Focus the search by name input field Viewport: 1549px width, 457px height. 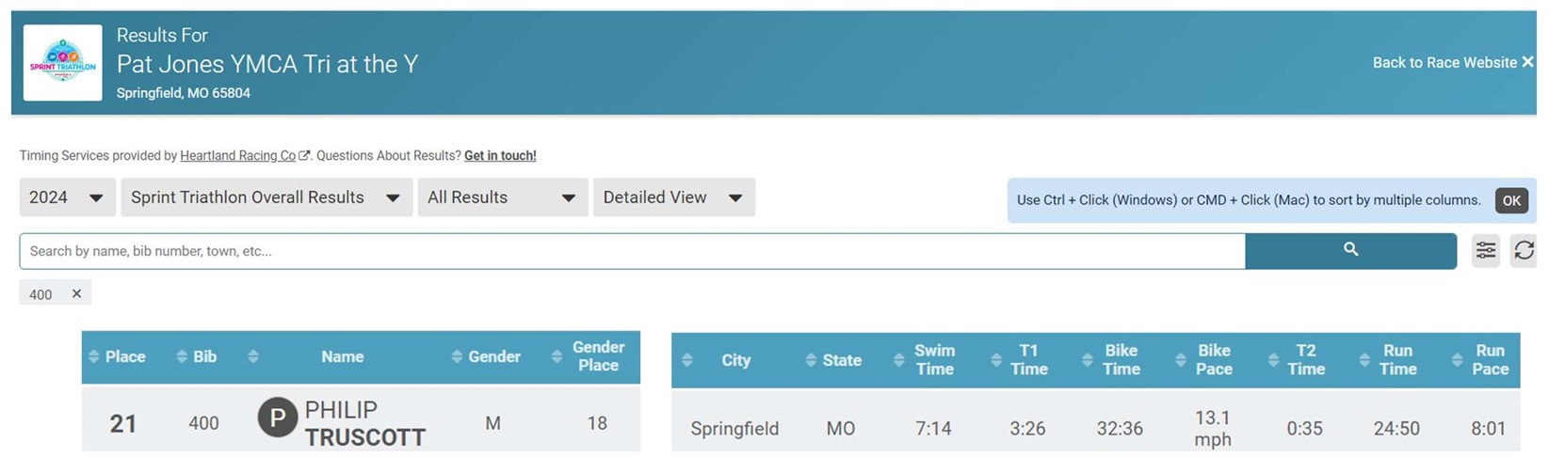[x=631, y=251]
